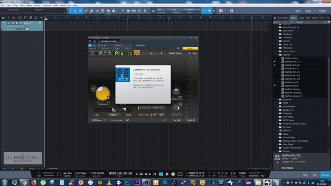Click the headphone audition icon above Threshold
This screenshot has width=331, height=186.
[x=93, y=88]
